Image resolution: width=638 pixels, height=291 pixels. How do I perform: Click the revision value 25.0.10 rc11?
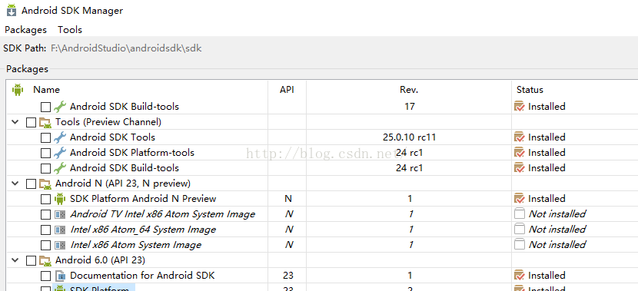coord(410,137)
